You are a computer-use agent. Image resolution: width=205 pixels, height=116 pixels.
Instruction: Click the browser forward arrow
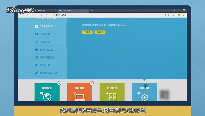[x=32, y=15]
